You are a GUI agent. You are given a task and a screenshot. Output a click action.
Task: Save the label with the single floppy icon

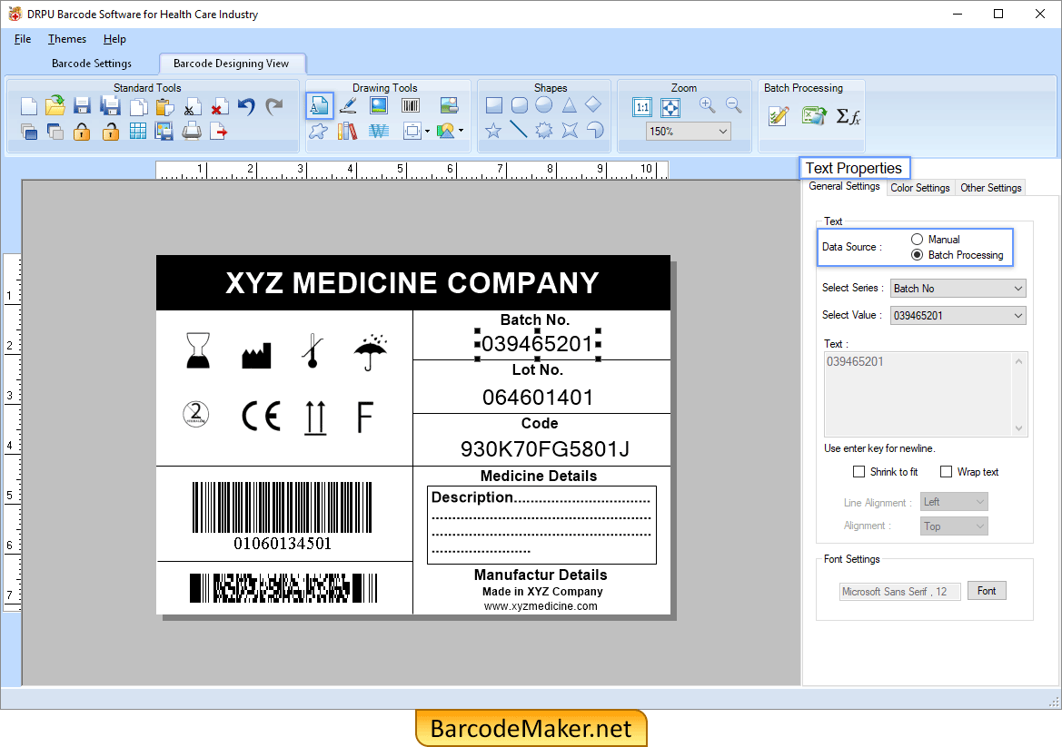(x=82, y=106)
